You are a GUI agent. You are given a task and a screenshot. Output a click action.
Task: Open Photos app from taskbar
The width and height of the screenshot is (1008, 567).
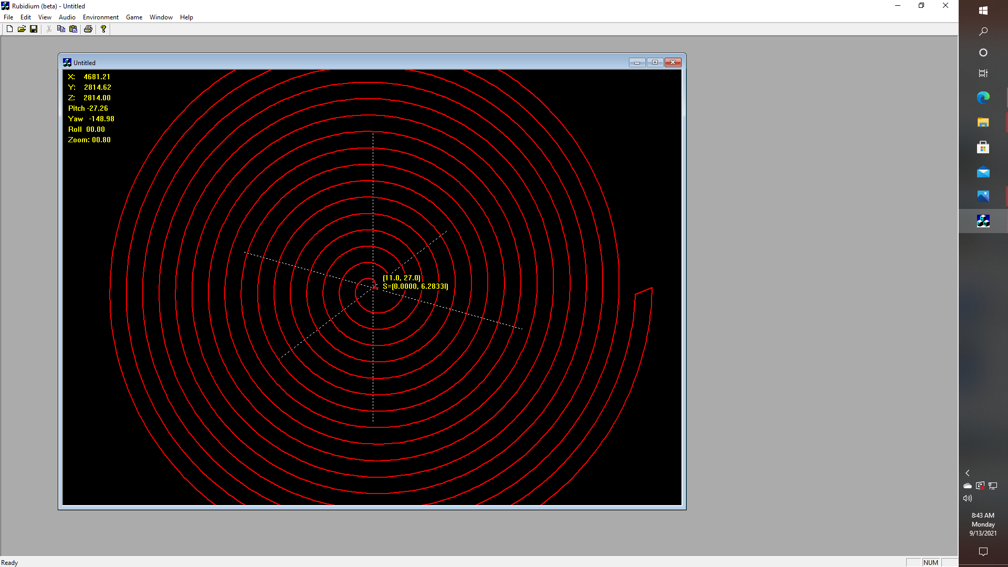983,196
